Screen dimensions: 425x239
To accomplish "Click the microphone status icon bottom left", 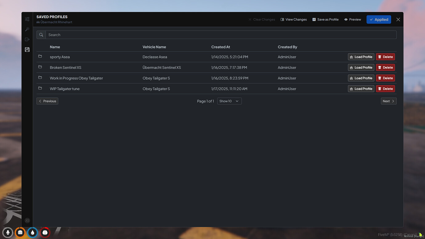I will (7, 233).
